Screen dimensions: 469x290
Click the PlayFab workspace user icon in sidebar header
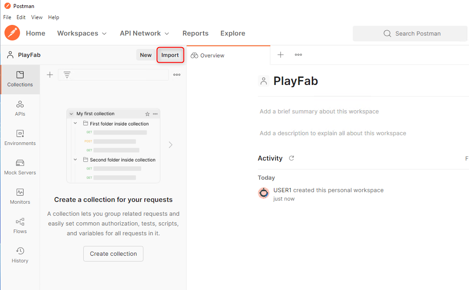point(11,55)
